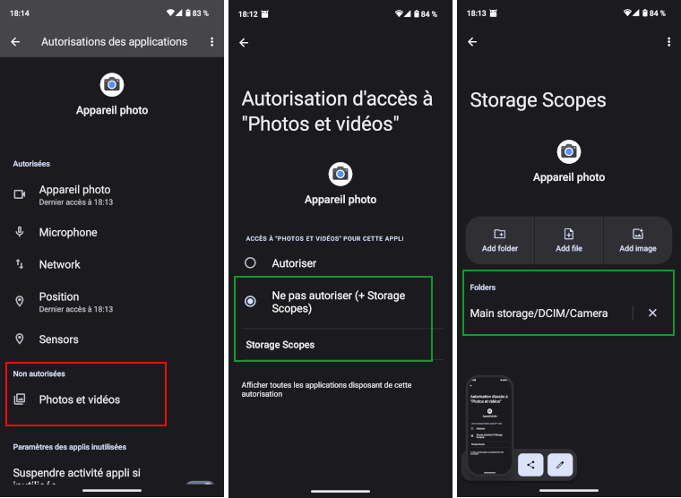
Task: Open overflow menu on Autorisations des applications screen
Action: coord(212,42)
